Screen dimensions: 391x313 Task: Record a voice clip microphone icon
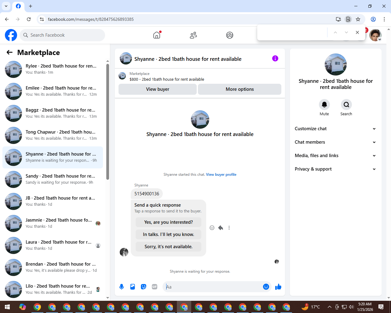[x=122, y=287]
